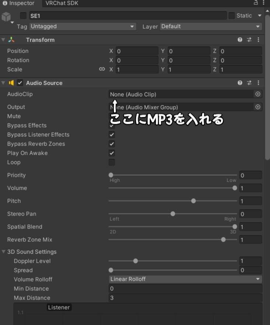The image size is (270, 325).
Task: Click the Spread value field
Action: [x=250, y=270]
